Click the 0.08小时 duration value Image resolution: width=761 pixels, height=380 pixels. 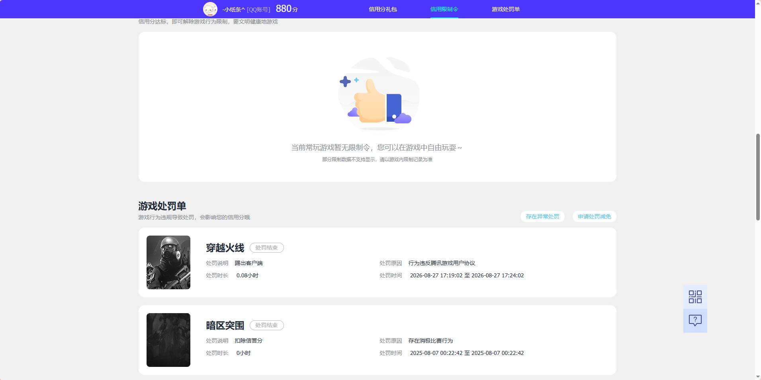click(247, 275)
